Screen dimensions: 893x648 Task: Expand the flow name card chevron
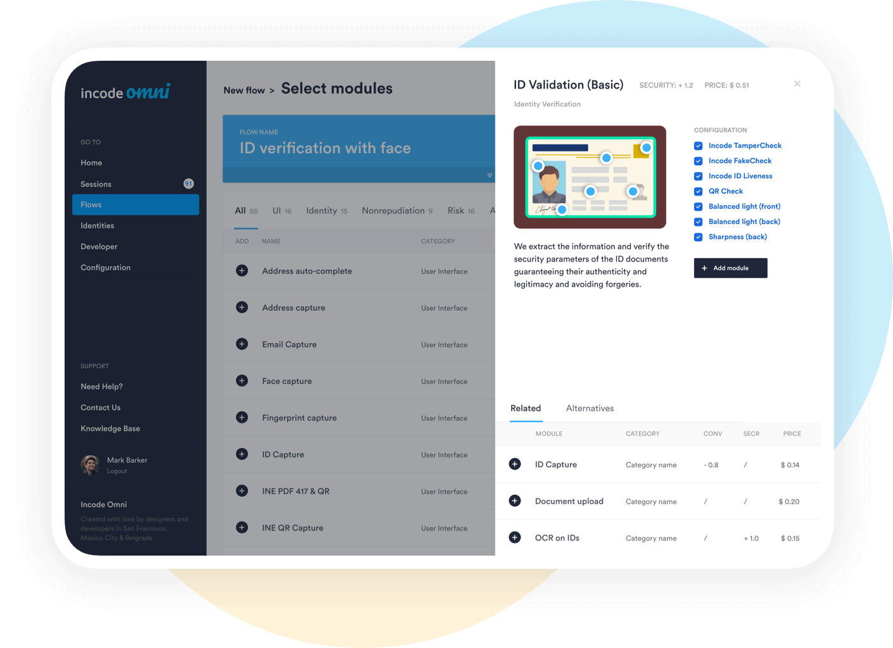(x=490, y=175)
